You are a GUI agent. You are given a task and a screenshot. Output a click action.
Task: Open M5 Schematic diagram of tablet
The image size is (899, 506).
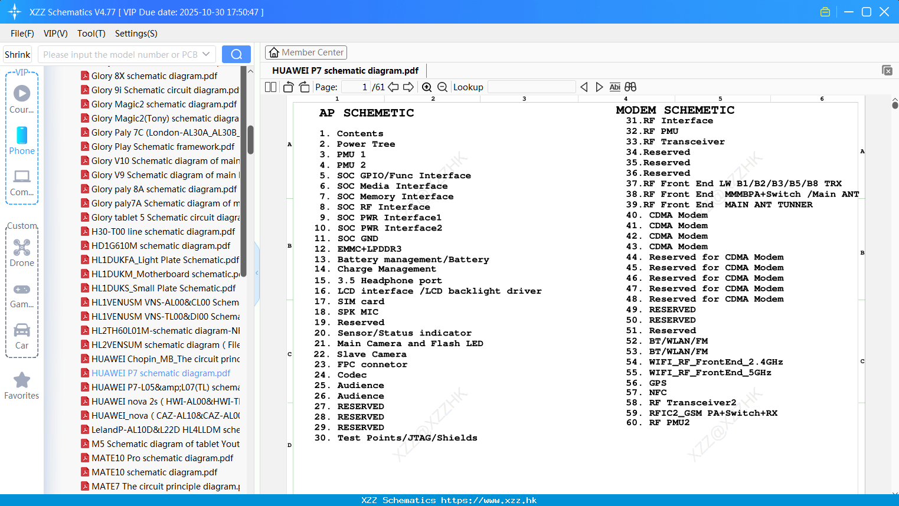coord(165,443)
